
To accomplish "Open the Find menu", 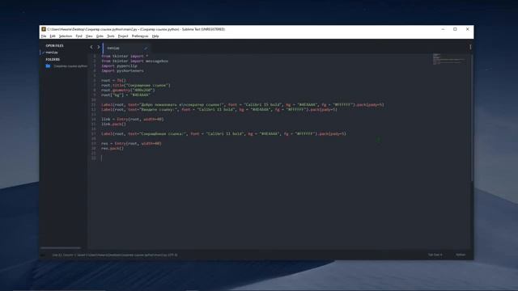I will click(79, 36).
